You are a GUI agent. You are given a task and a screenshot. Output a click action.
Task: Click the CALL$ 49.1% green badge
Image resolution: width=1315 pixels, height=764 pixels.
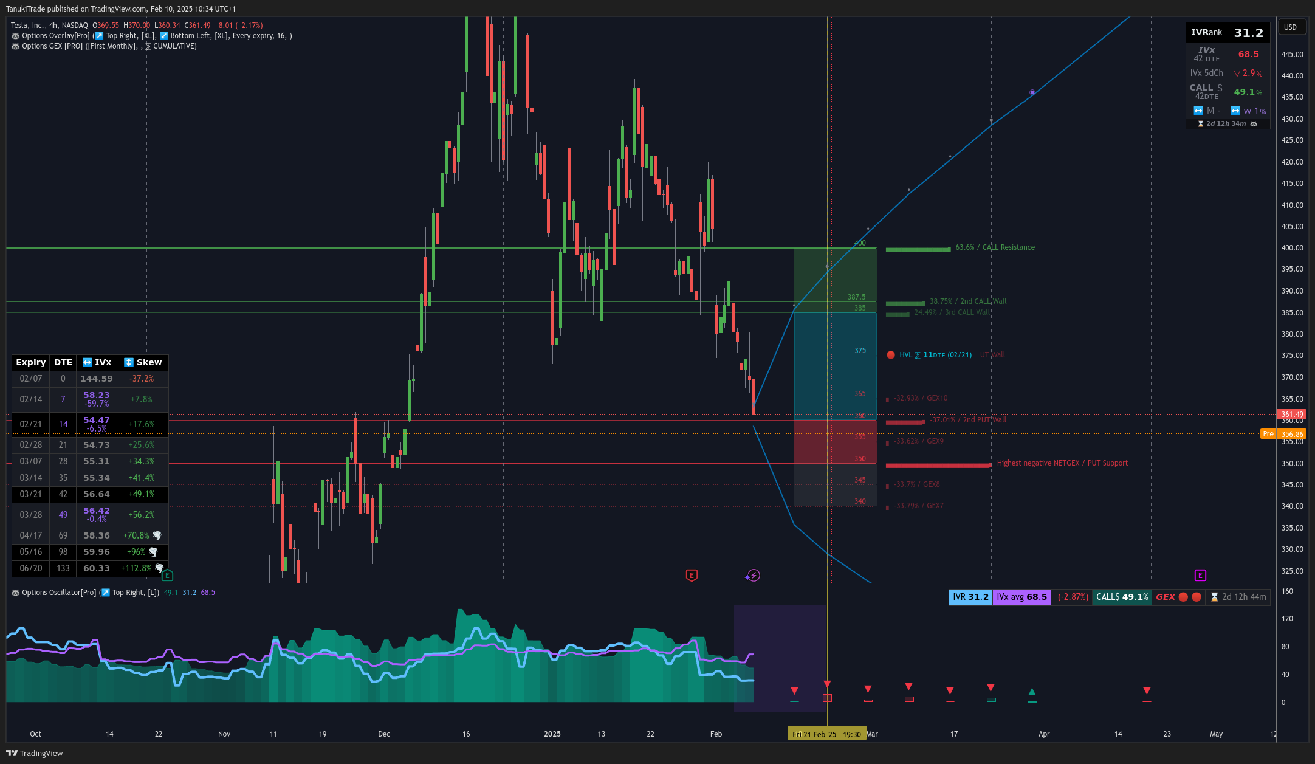pyautogui.click(x=1122, y=597)
